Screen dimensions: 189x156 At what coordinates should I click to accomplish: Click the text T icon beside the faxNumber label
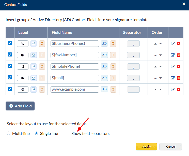(42, 55)
